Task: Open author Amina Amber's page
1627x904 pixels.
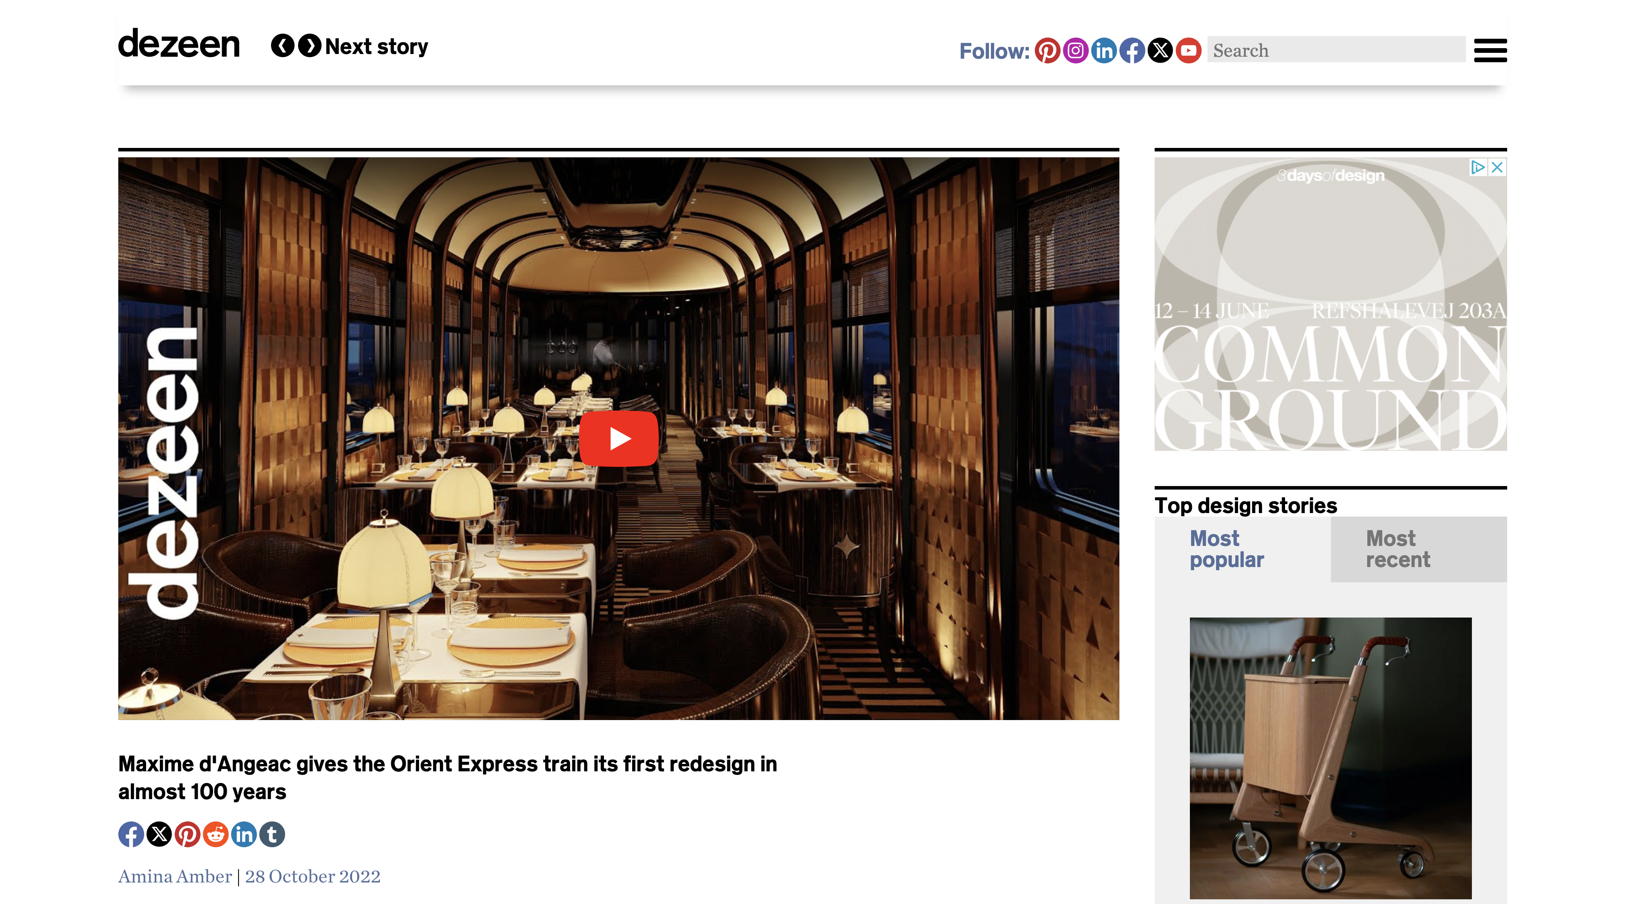Action: point(175,876)
